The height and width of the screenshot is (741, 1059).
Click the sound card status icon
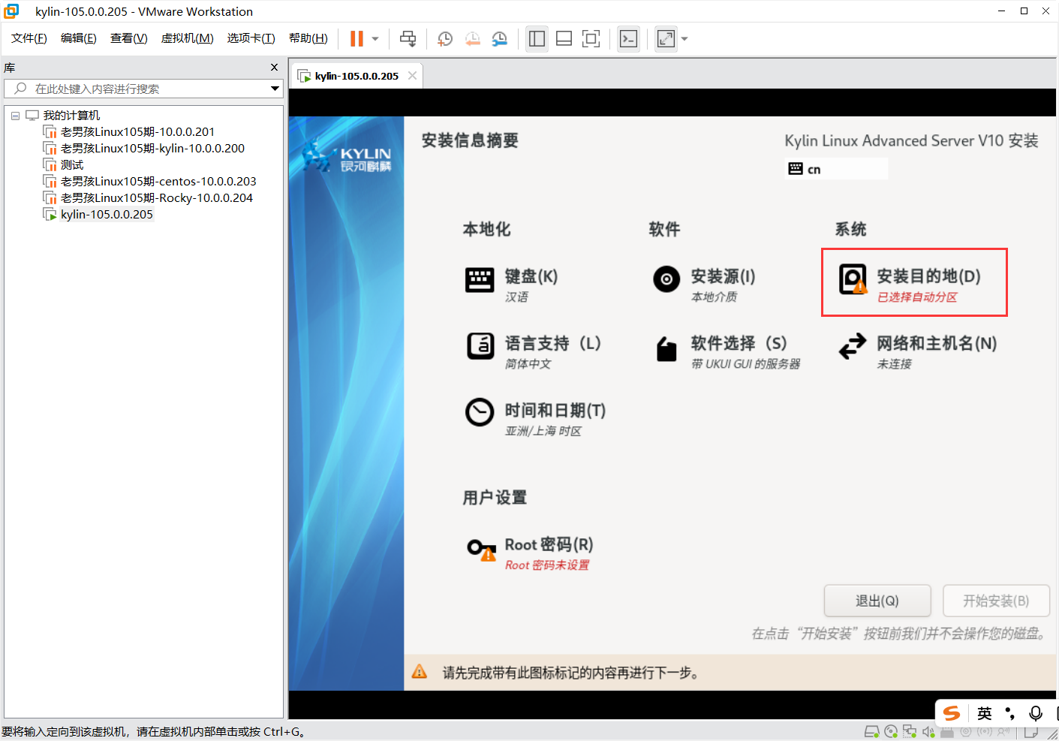(x=928, y=732)
